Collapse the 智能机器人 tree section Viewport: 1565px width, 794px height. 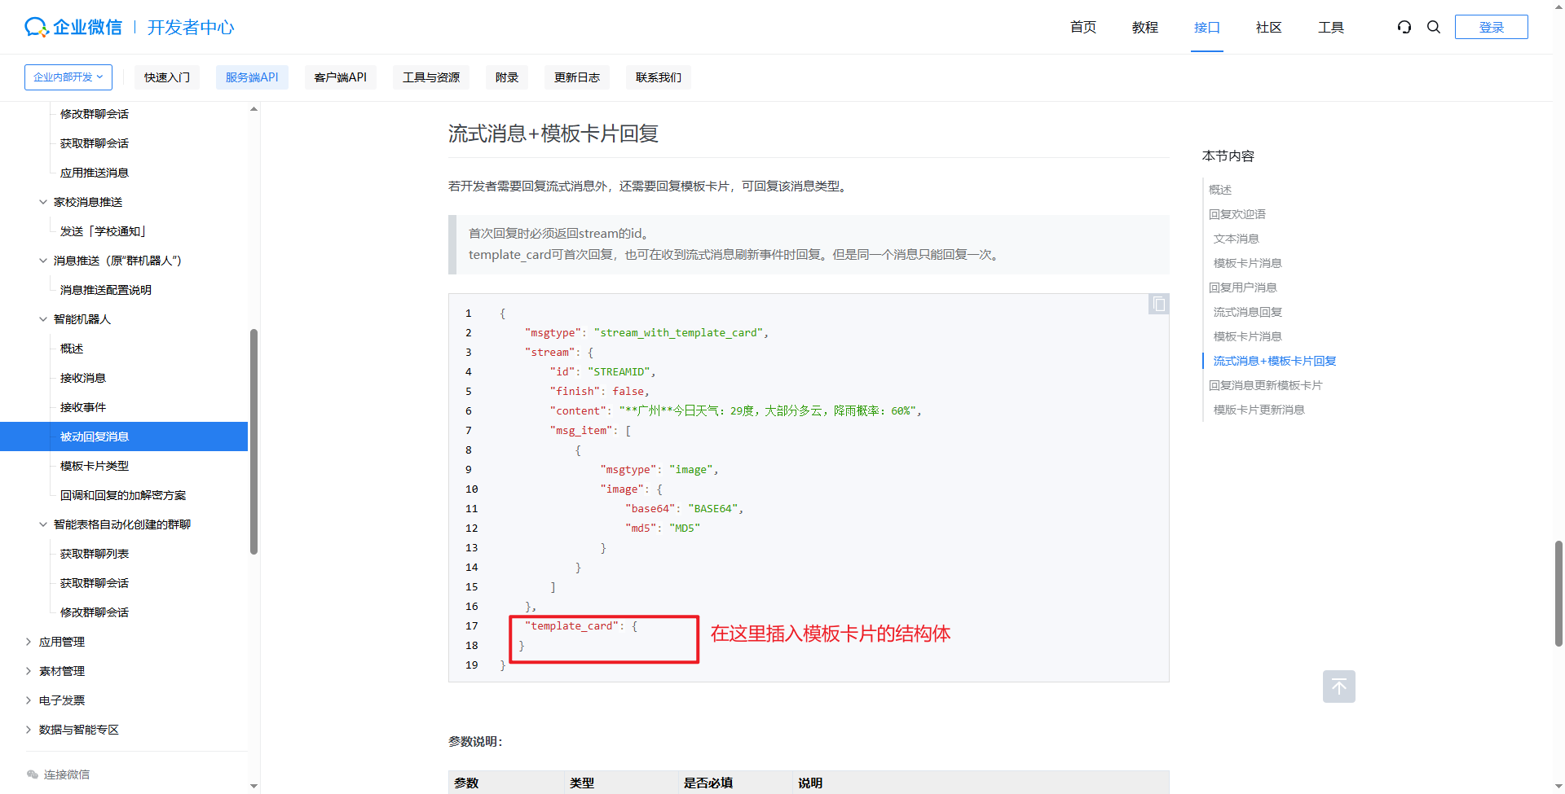pos(43,319)
